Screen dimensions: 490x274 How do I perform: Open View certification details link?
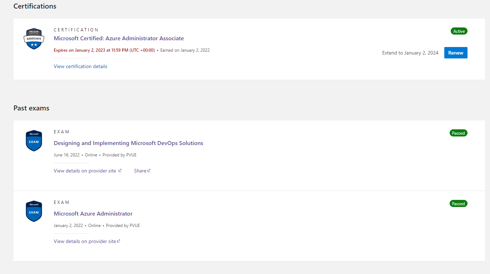(80, 66)
